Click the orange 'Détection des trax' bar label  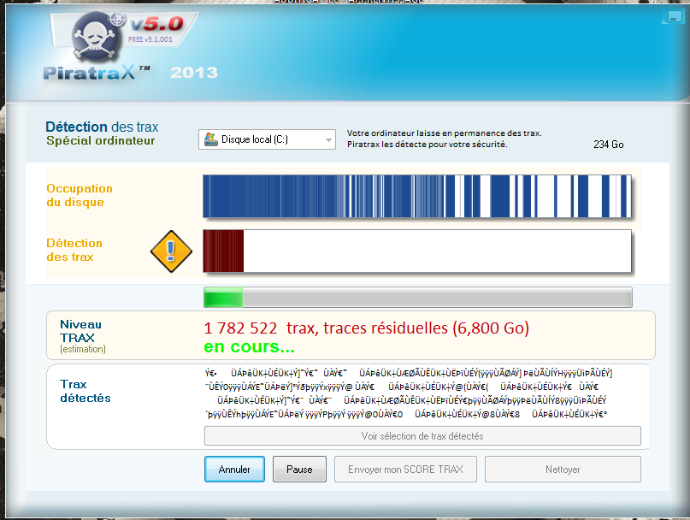coord(74,250)
